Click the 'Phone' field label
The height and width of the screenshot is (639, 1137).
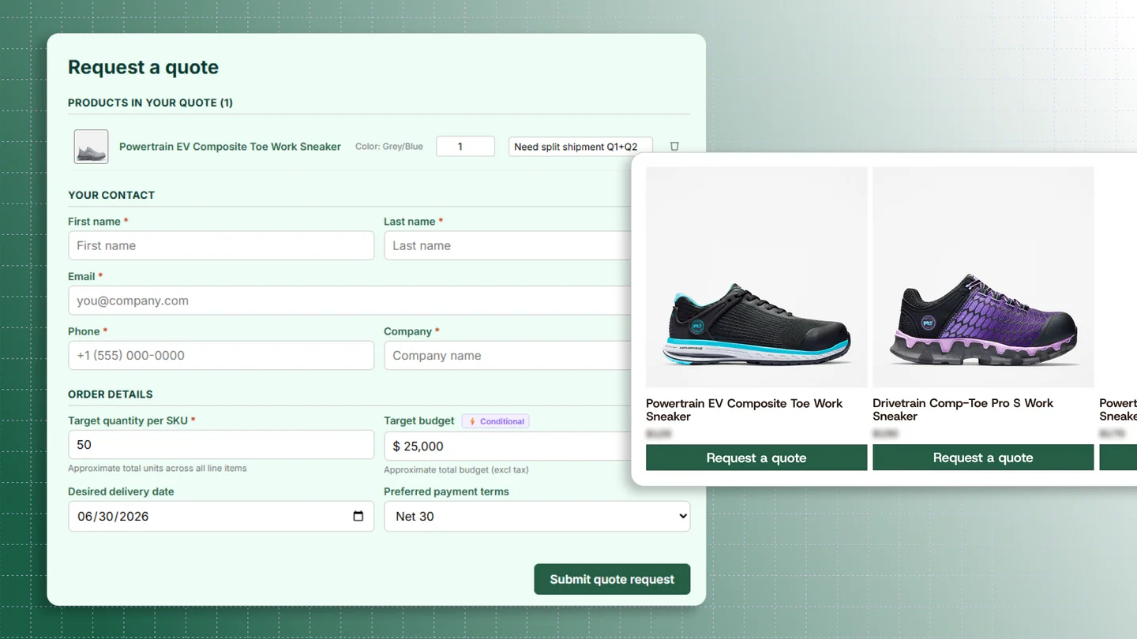click(83, 331)
